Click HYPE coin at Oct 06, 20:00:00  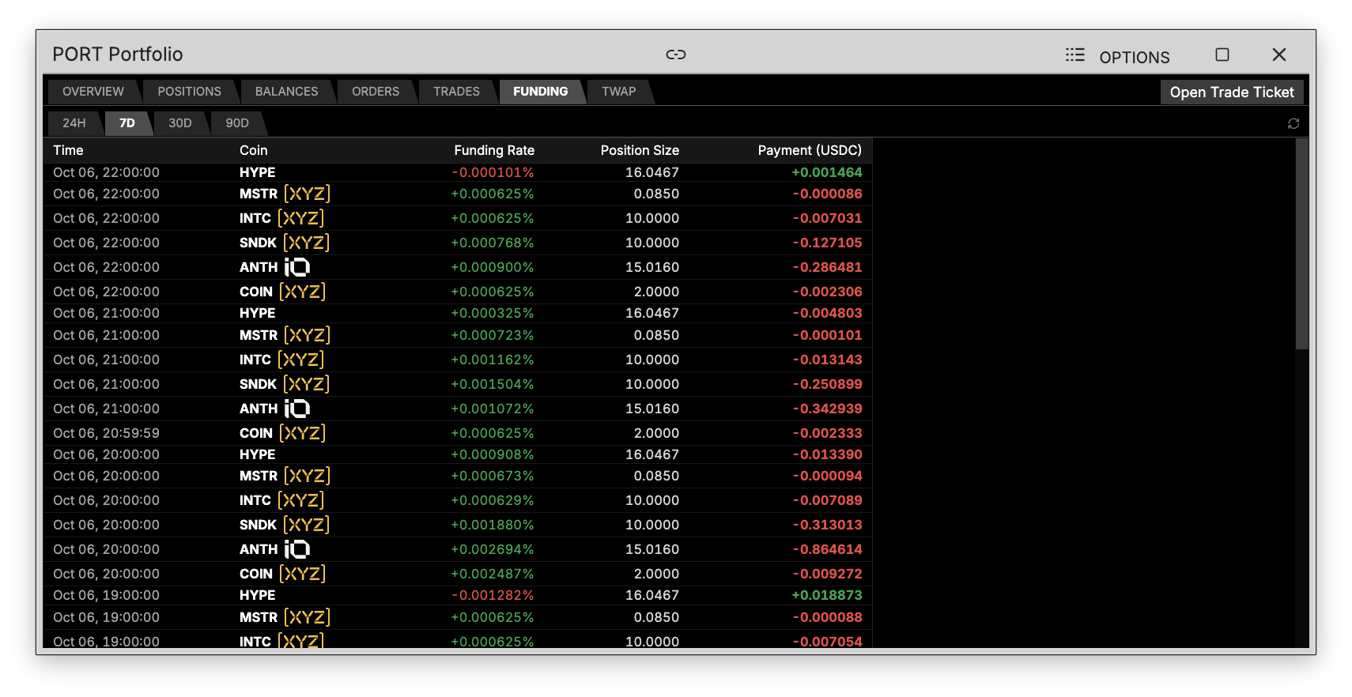(x=258, y=454)
